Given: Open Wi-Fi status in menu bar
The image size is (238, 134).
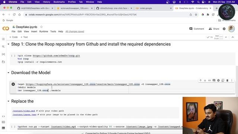Looking at the screenshot, I should [193, 2].
